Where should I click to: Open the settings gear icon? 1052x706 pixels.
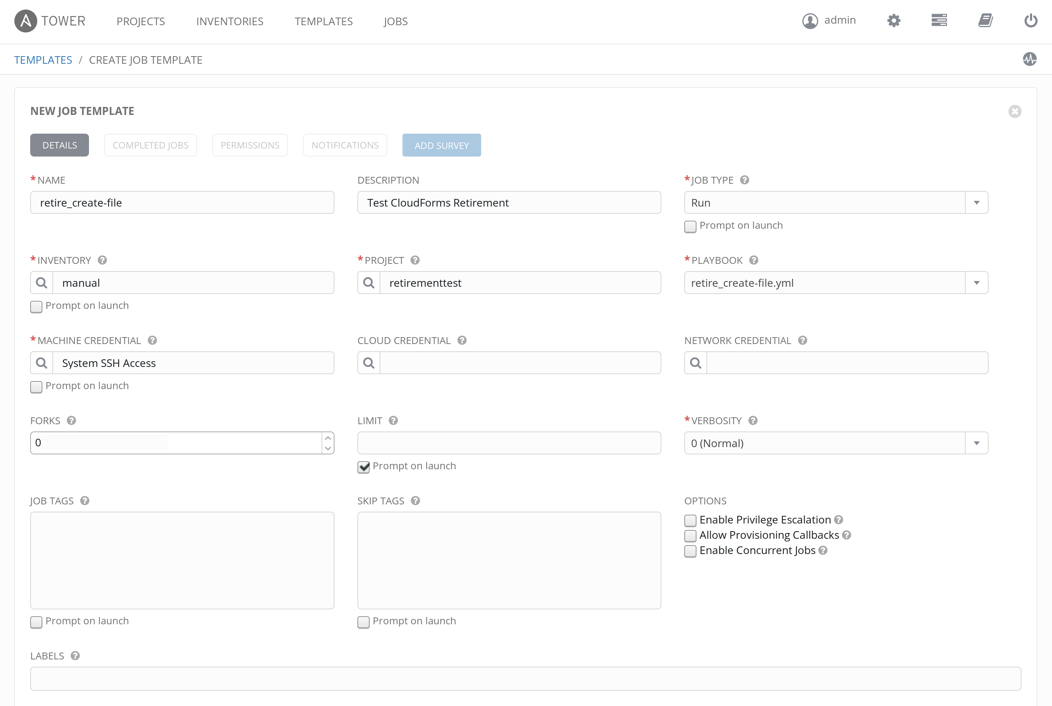click(894, 21)
